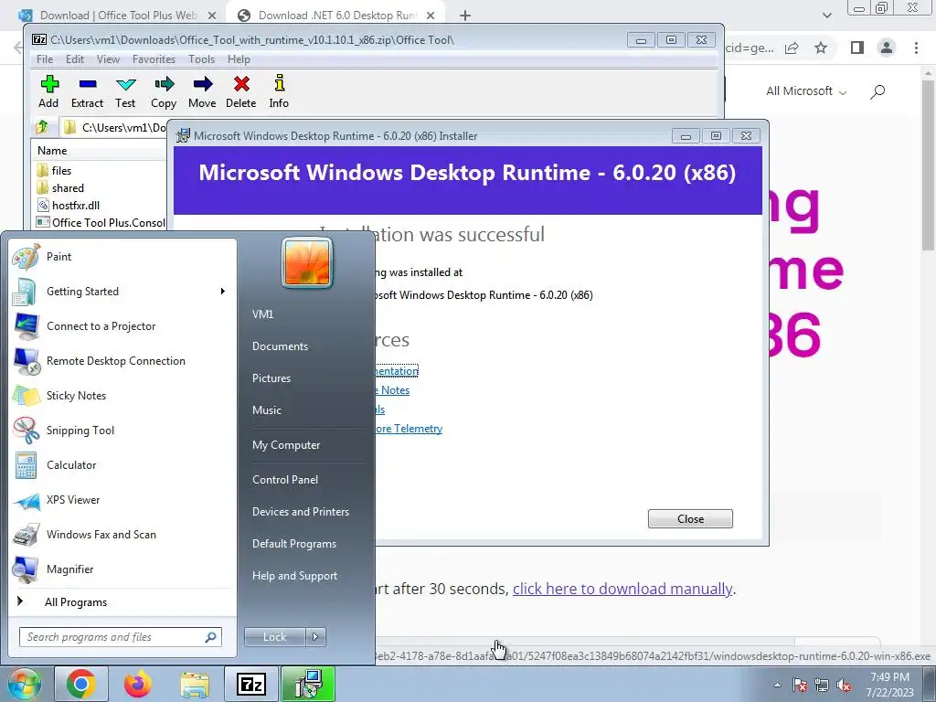Image resolution: width=936 pixels, height=702 pixels.
Task: Open Control Panel from Start menu
Action: 285,480
